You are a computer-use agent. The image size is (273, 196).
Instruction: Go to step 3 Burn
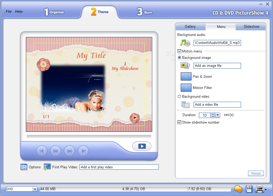click(x=145, y=12)
